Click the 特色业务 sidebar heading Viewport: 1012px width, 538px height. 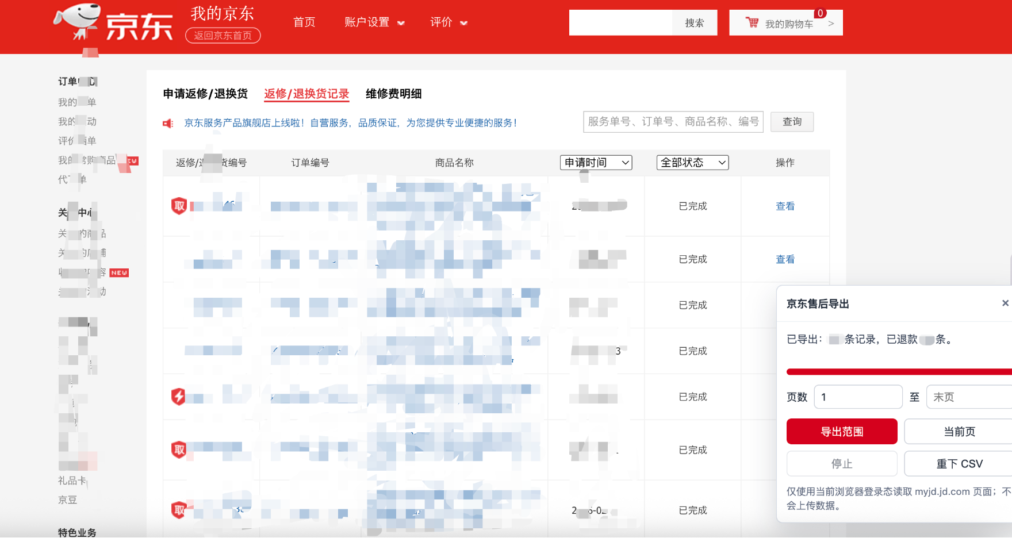click(x=77, y=532)
